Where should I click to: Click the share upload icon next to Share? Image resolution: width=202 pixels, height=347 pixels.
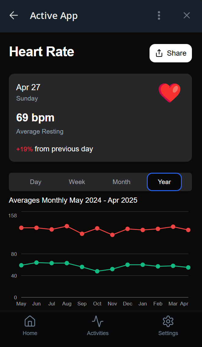click(x=159, y=53)
